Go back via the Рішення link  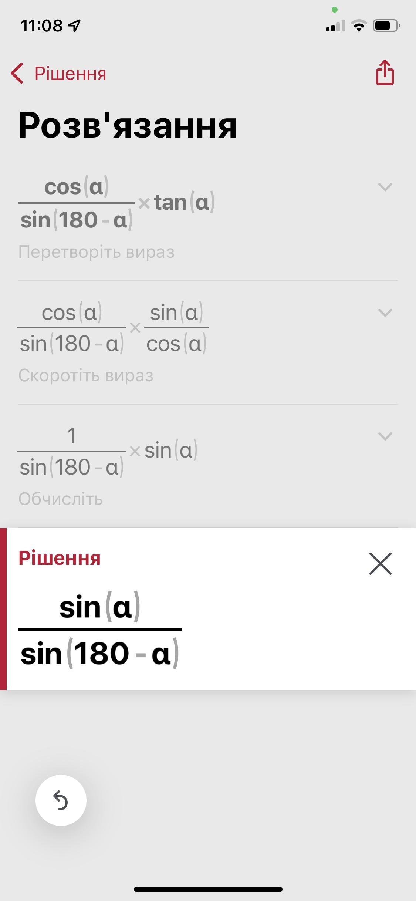[x=70, y=73]
